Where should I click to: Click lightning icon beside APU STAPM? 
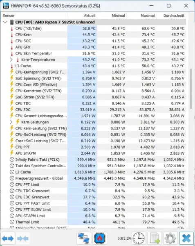[12, 153]
